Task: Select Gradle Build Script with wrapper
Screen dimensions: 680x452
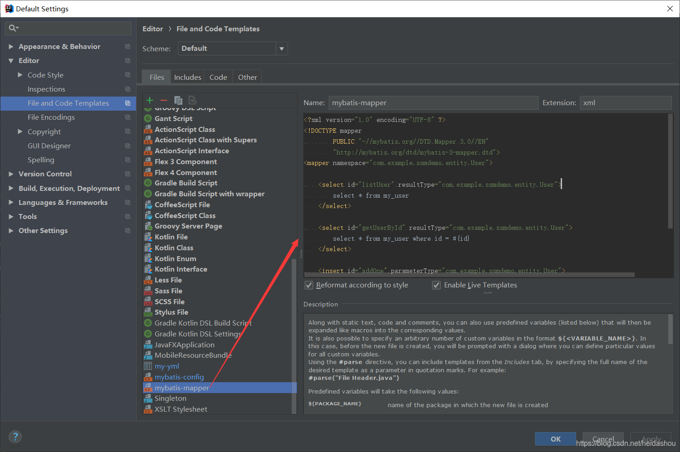Action: click(210, 194)
